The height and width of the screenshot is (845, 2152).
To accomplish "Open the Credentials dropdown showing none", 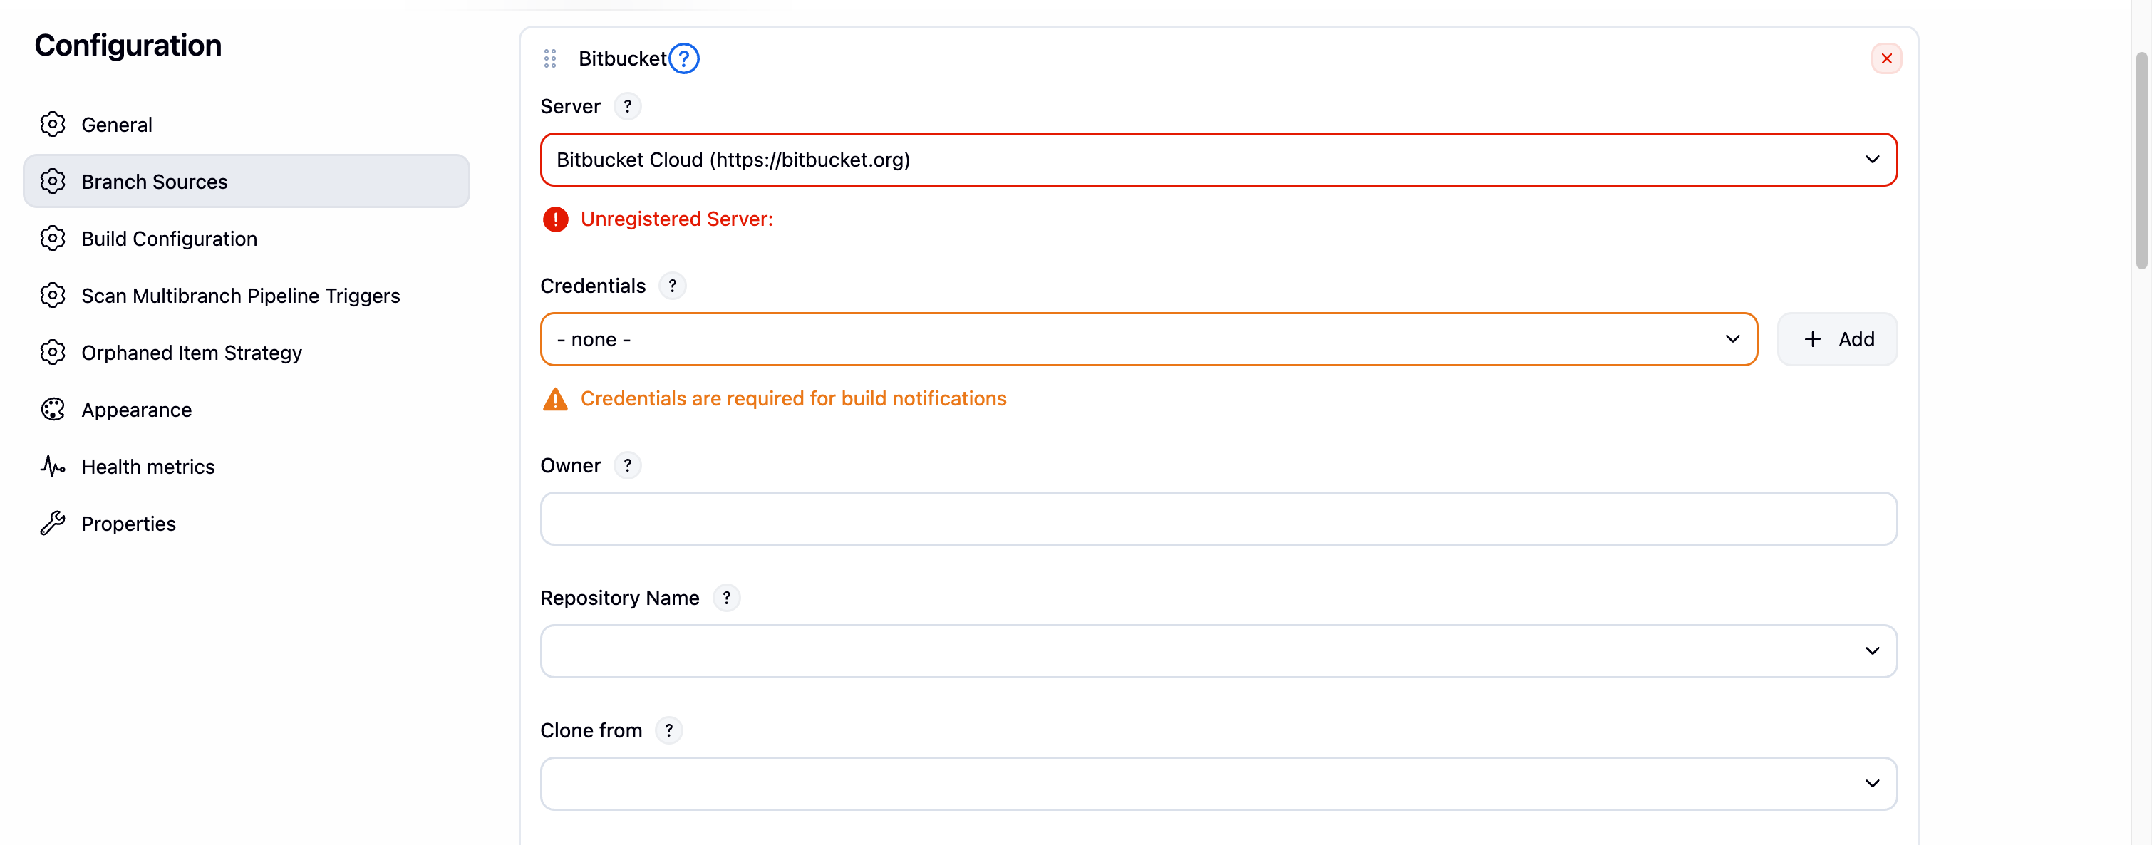I will coord(1149,339).
